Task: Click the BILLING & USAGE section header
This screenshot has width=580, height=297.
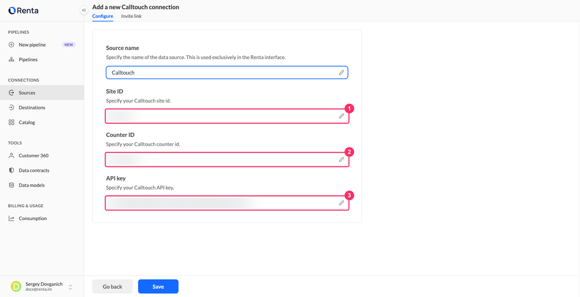Action: pyautogui.click(x=26, y=206)
